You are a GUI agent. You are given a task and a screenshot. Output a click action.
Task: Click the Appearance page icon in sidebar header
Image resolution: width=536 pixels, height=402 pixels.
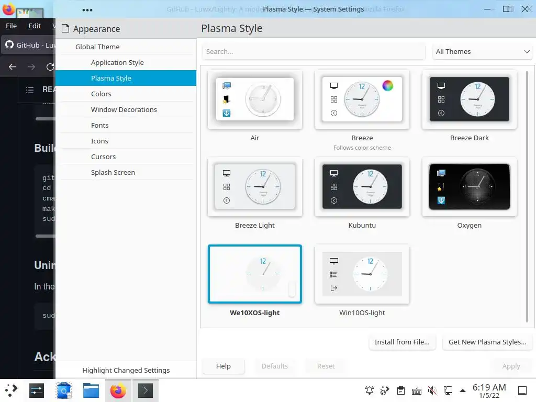coord(65,28)
